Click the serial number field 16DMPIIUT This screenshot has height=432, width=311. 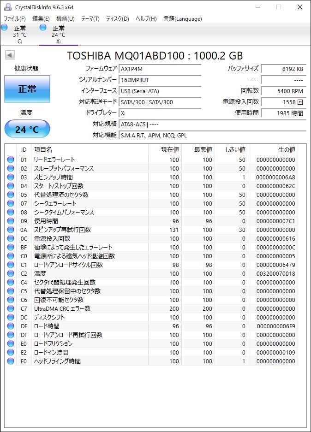[x=160, y=80]
